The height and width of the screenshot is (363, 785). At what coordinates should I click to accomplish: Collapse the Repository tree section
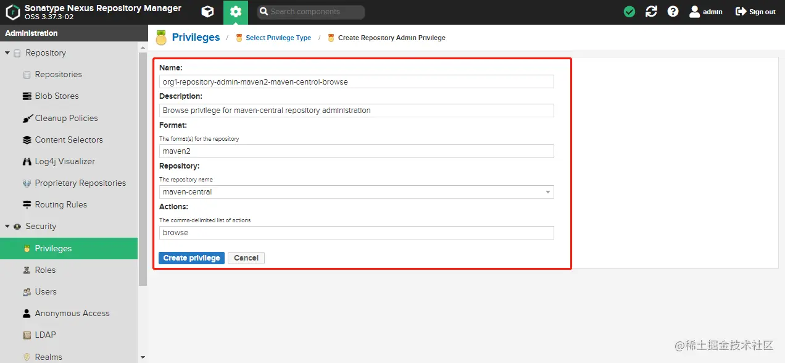7,53
